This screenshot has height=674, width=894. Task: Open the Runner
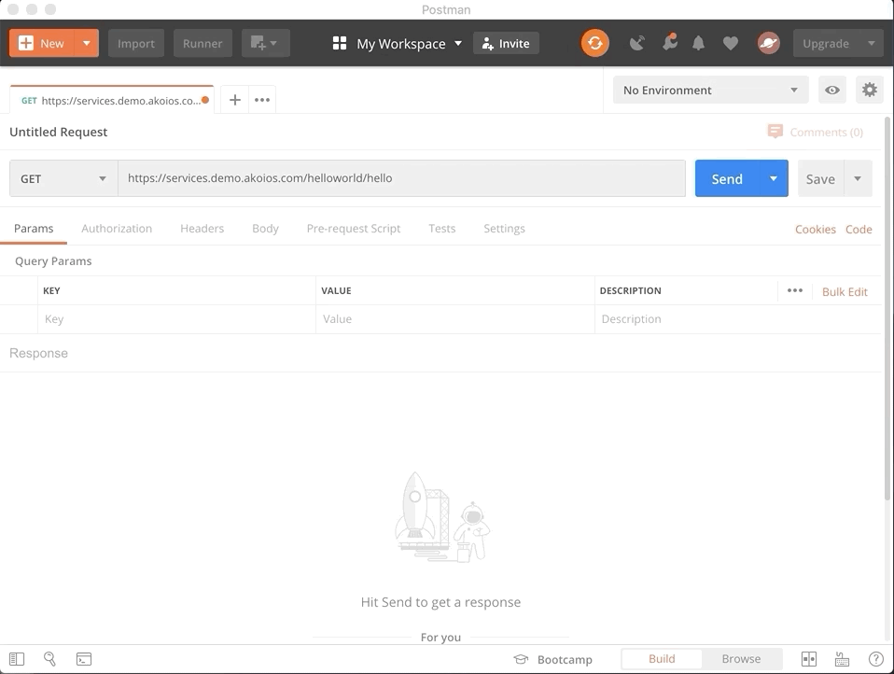click(x=203, y=43)
